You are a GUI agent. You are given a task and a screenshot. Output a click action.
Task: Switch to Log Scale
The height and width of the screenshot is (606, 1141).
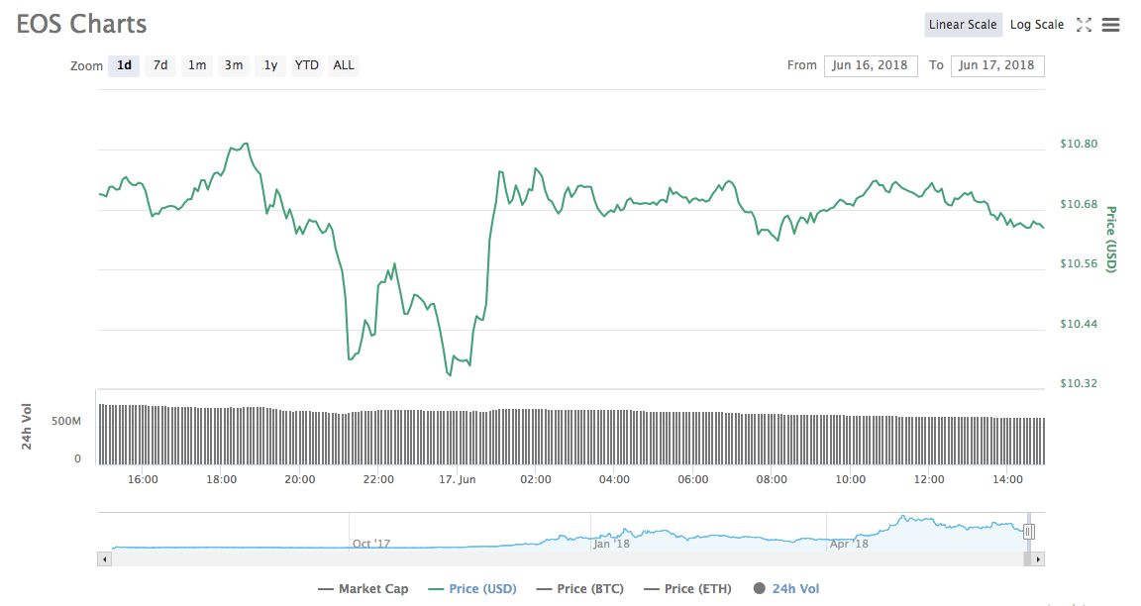point(1037,25)
